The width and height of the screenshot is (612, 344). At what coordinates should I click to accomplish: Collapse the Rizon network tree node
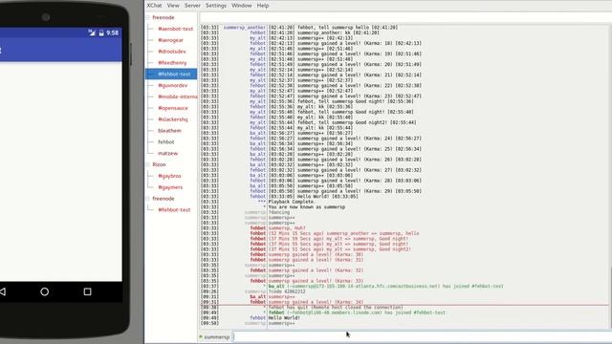pyautogui.click(x=148, y=164)
